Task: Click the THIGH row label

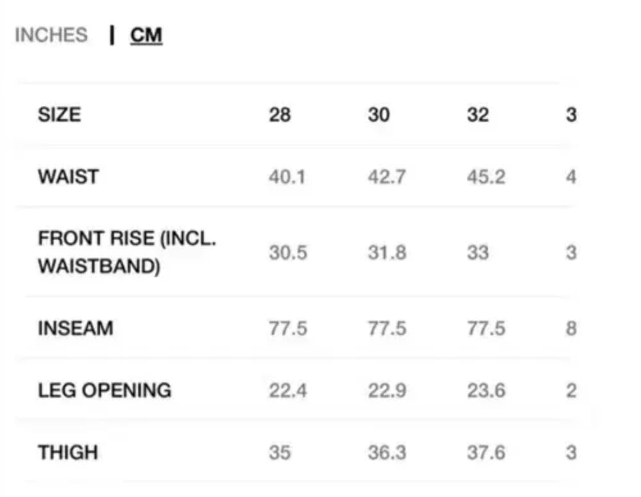Action: (68, 453)
